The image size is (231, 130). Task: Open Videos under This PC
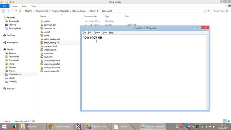point(12,71)
